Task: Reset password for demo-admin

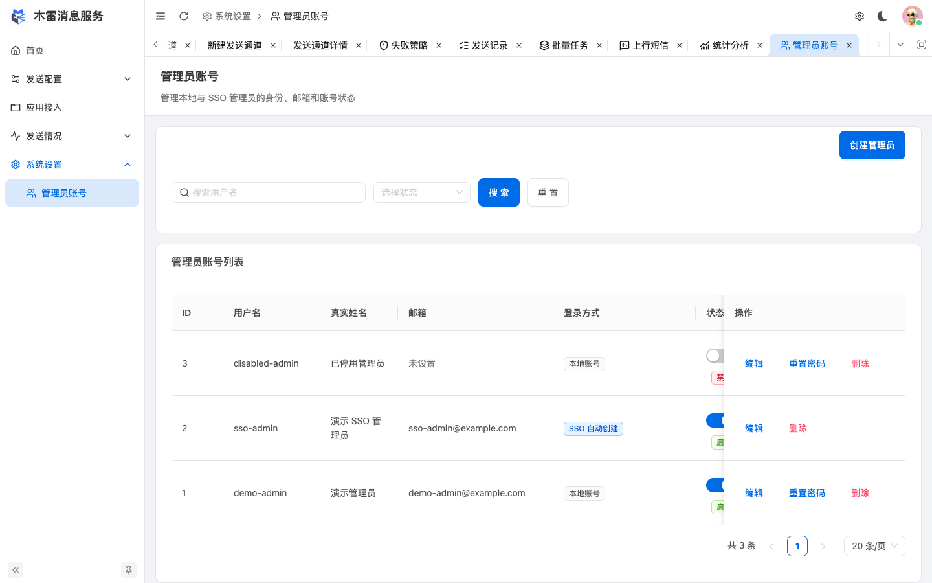Action: (x=807, y=493)
